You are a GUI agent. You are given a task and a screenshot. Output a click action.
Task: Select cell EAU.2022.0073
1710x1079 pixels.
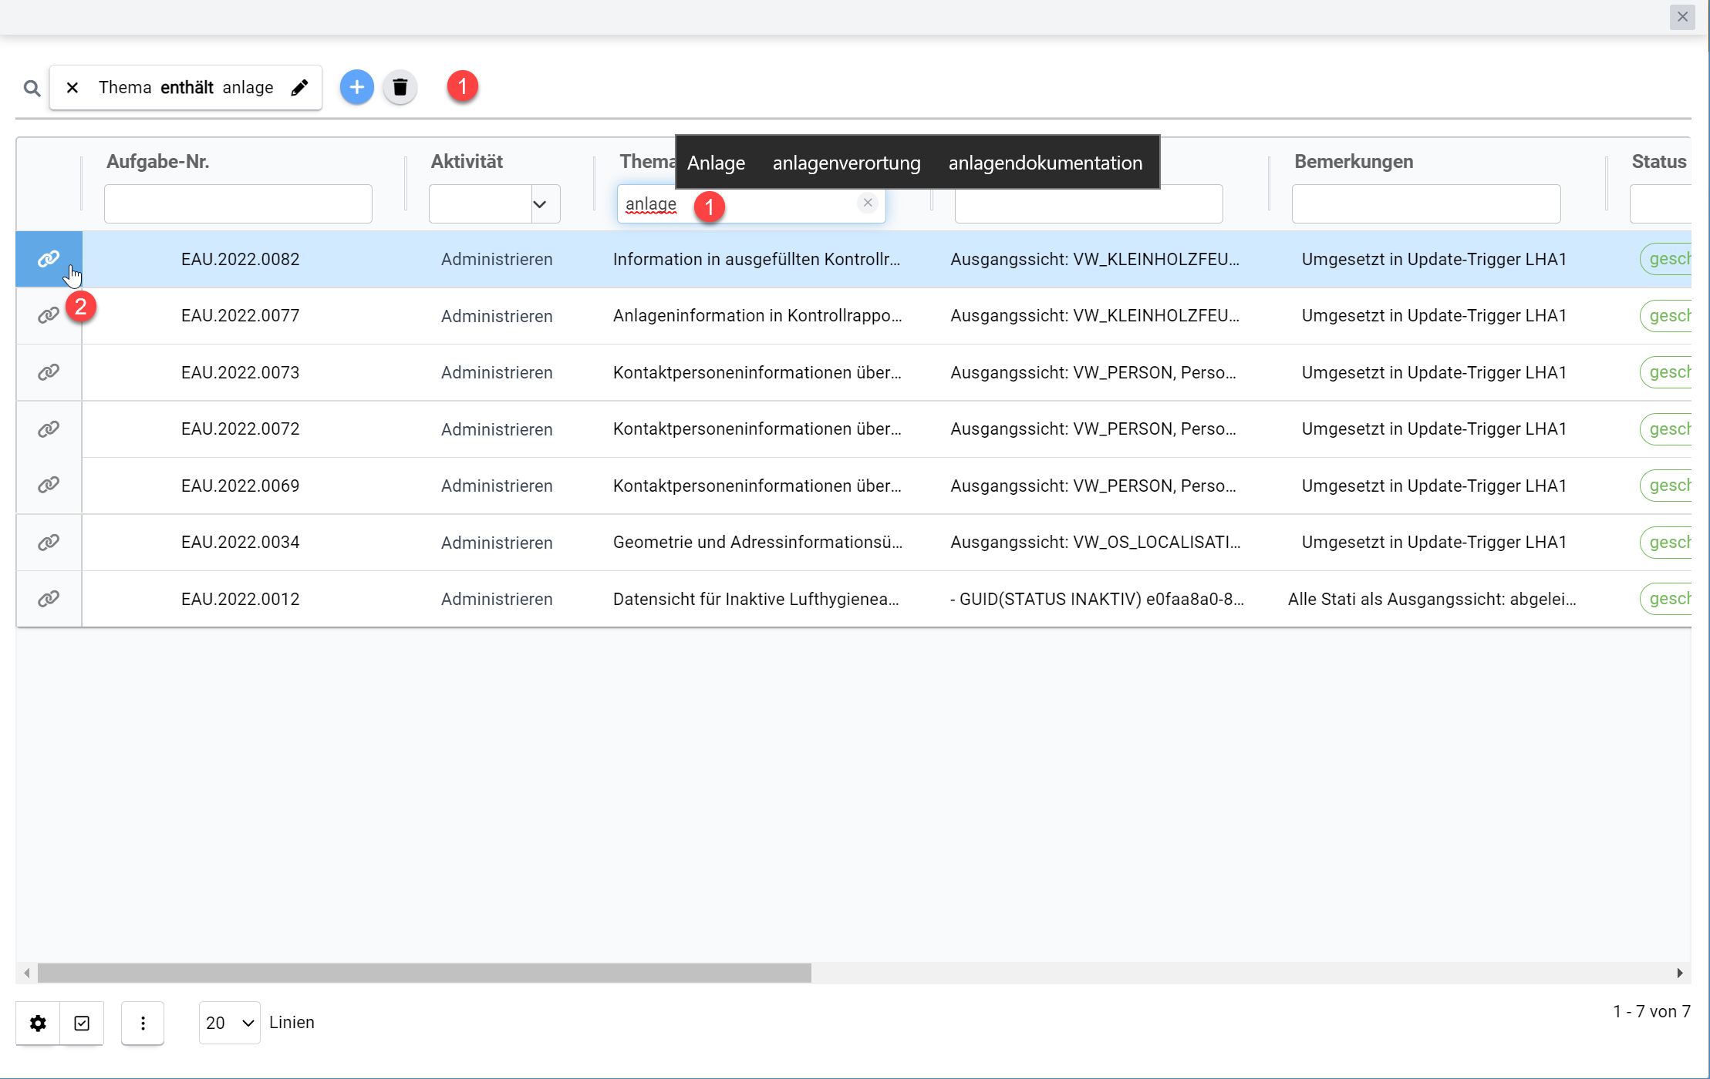tap(240, 372)
